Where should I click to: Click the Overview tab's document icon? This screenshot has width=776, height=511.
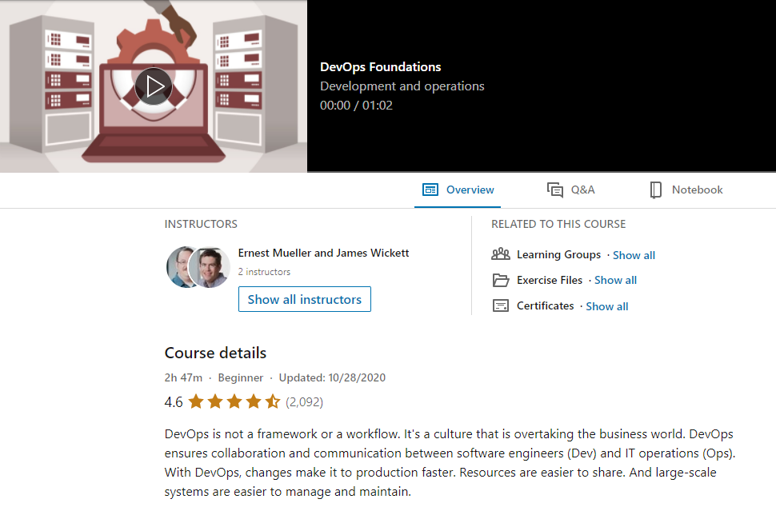[x=431, y=190]
